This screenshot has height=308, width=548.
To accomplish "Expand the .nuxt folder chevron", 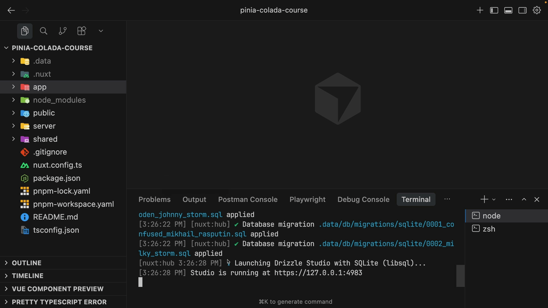I will pyautogui.click(x=13, y=74).
